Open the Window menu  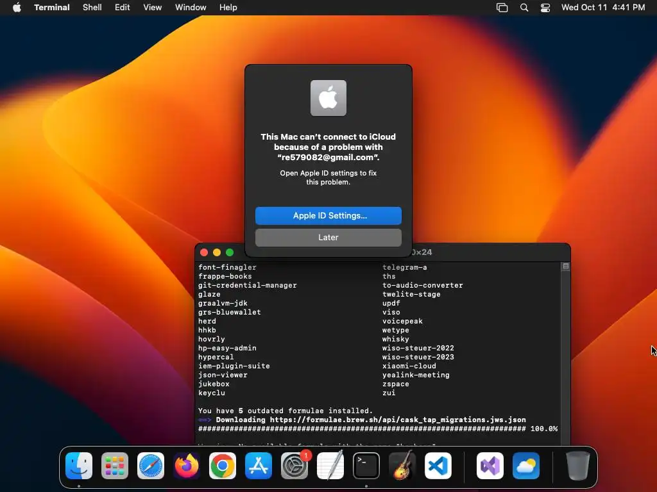click(191, 8)
